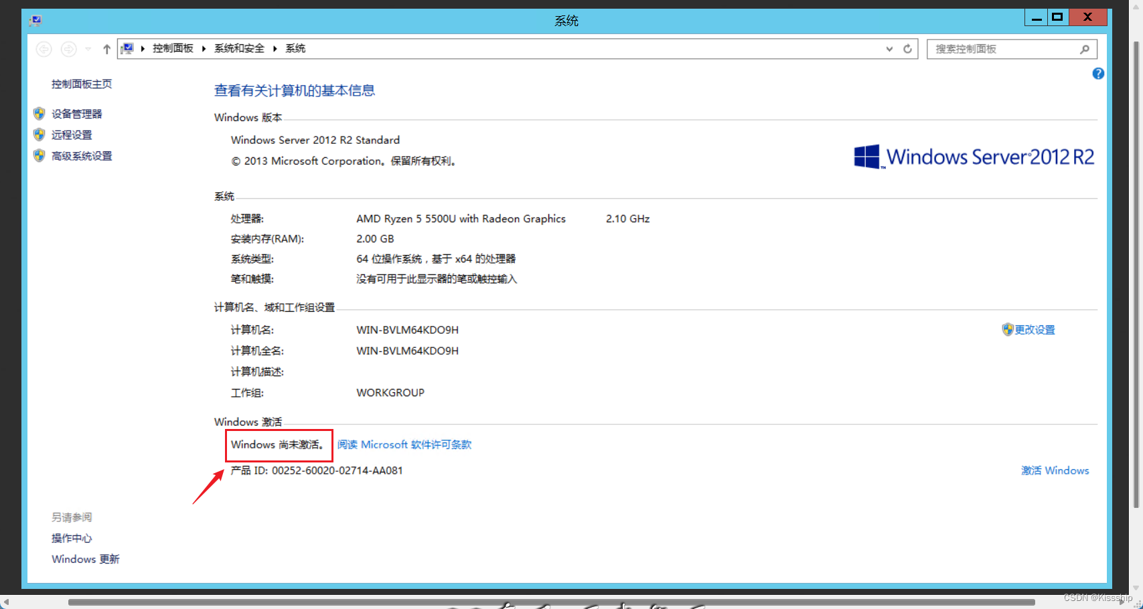Expand the arrow after 控制面板 breadcrumb
The height and width of the screenshot is (609, 1143).
coord(204,48)
